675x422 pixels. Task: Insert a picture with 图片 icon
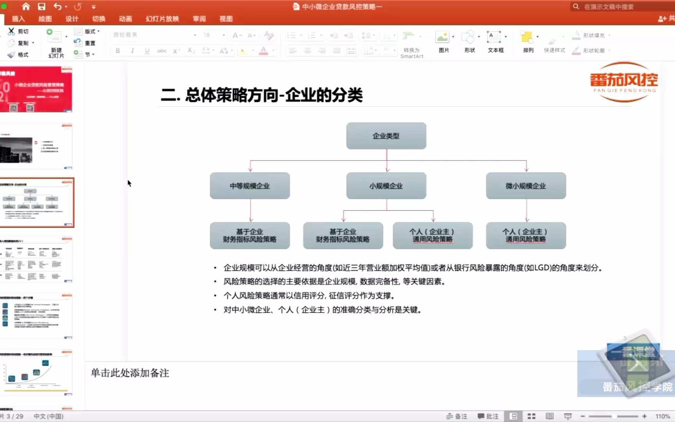pyautogui.click(x=443, y=42)
